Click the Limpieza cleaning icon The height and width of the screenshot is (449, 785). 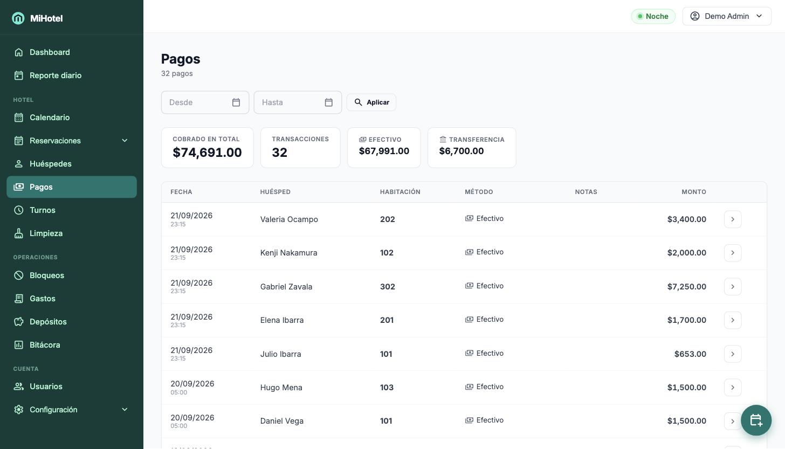point(19,233)
